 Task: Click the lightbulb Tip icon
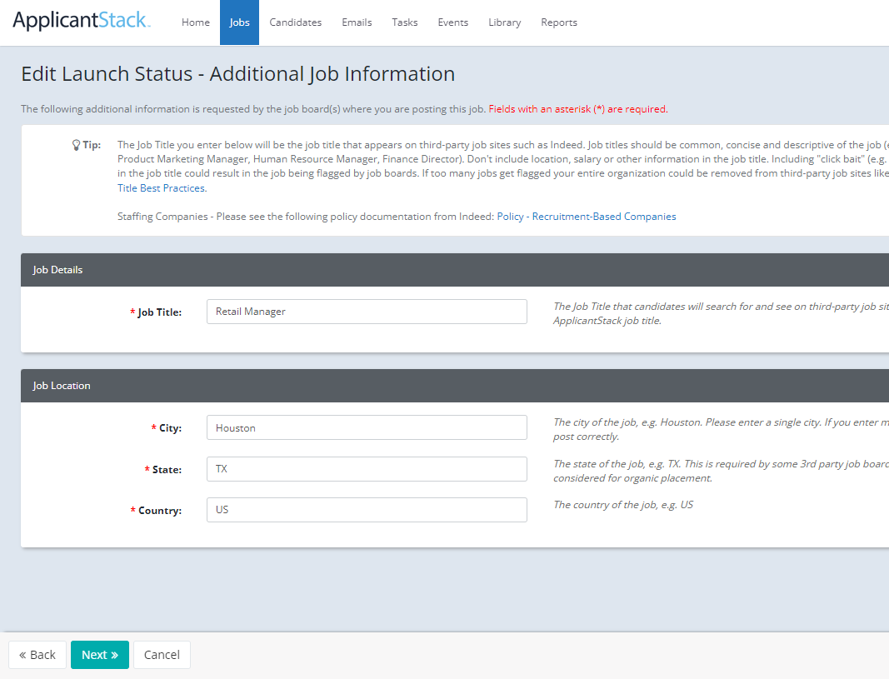76,145
